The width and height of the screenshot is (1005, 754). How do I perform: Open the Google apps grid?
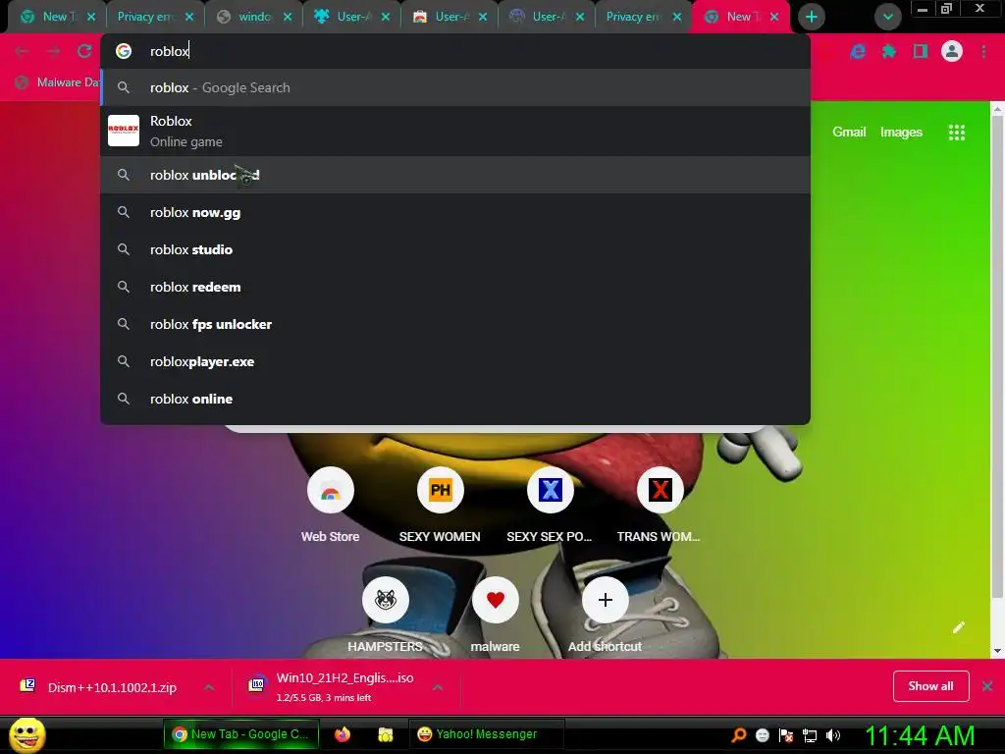tap(957, 133)
